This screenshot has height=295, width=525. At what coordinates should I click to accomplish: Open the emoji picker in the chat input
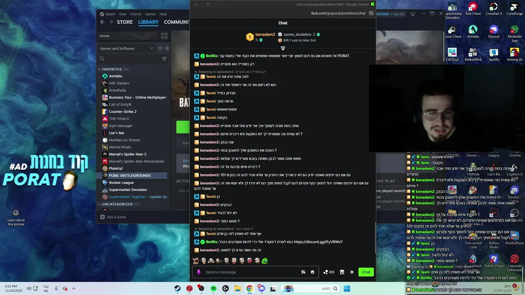[313, 272]
